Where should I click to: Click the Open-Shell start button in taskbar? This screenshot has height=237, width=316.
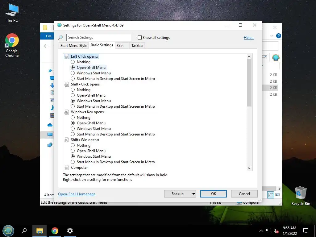8,231
